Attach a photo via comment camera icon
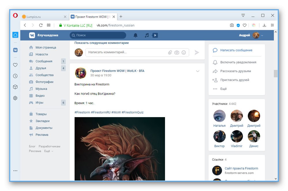 pos(177,53)
